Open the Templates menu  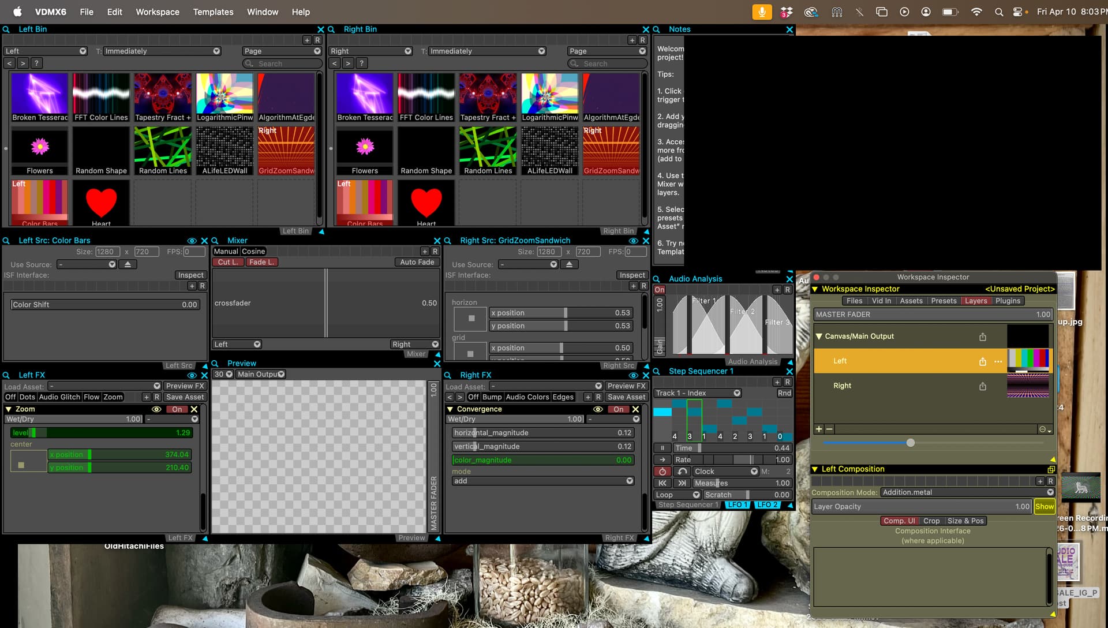point(213,12)
